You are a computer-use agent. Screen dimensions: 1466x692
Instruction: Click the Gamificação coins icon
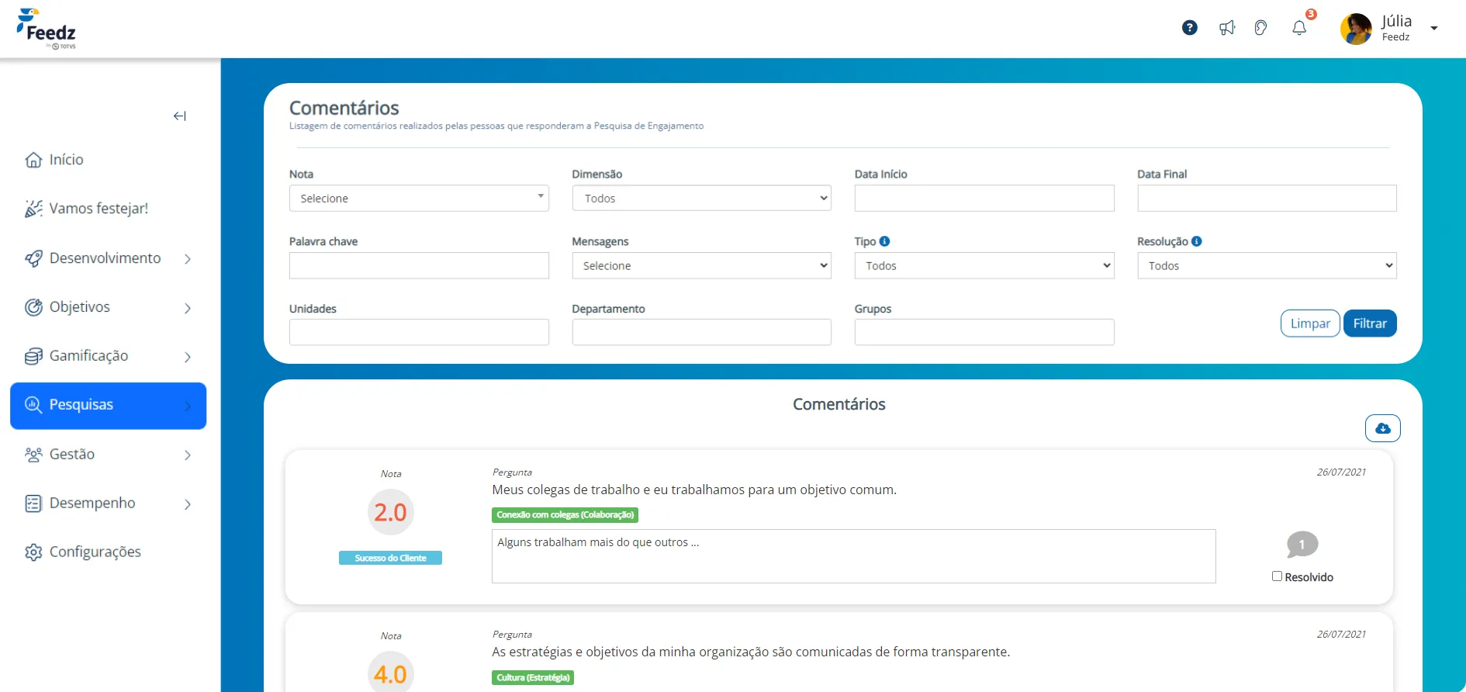(33, 356)
